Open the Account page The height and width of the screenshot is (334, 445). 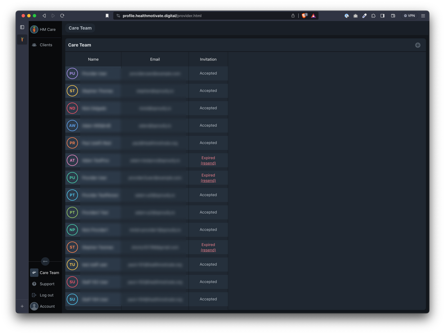click(45, 306)
